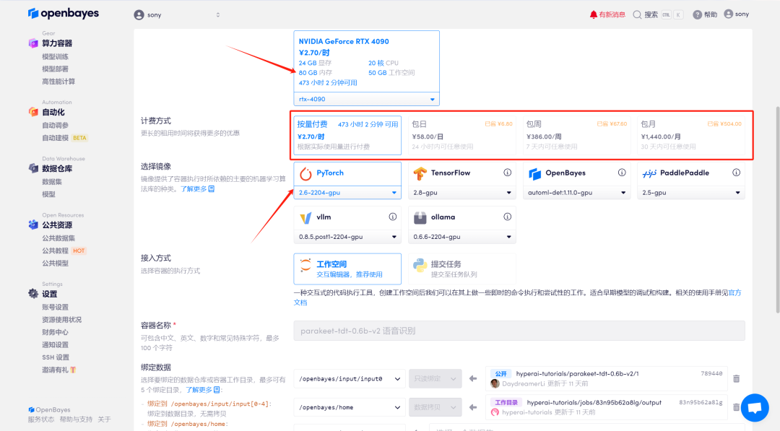Viewport: 780px width, 431px height.
Task: Select 包月 monthly billing option
Action: [x=691, y=135]
